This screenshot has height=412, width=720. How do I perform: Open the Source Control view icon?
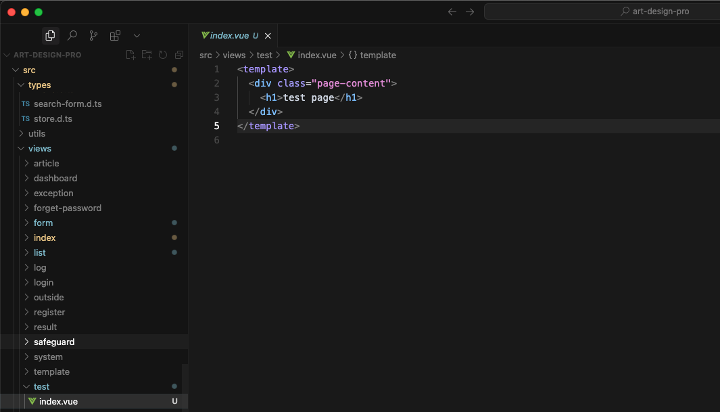click(94, 35)
